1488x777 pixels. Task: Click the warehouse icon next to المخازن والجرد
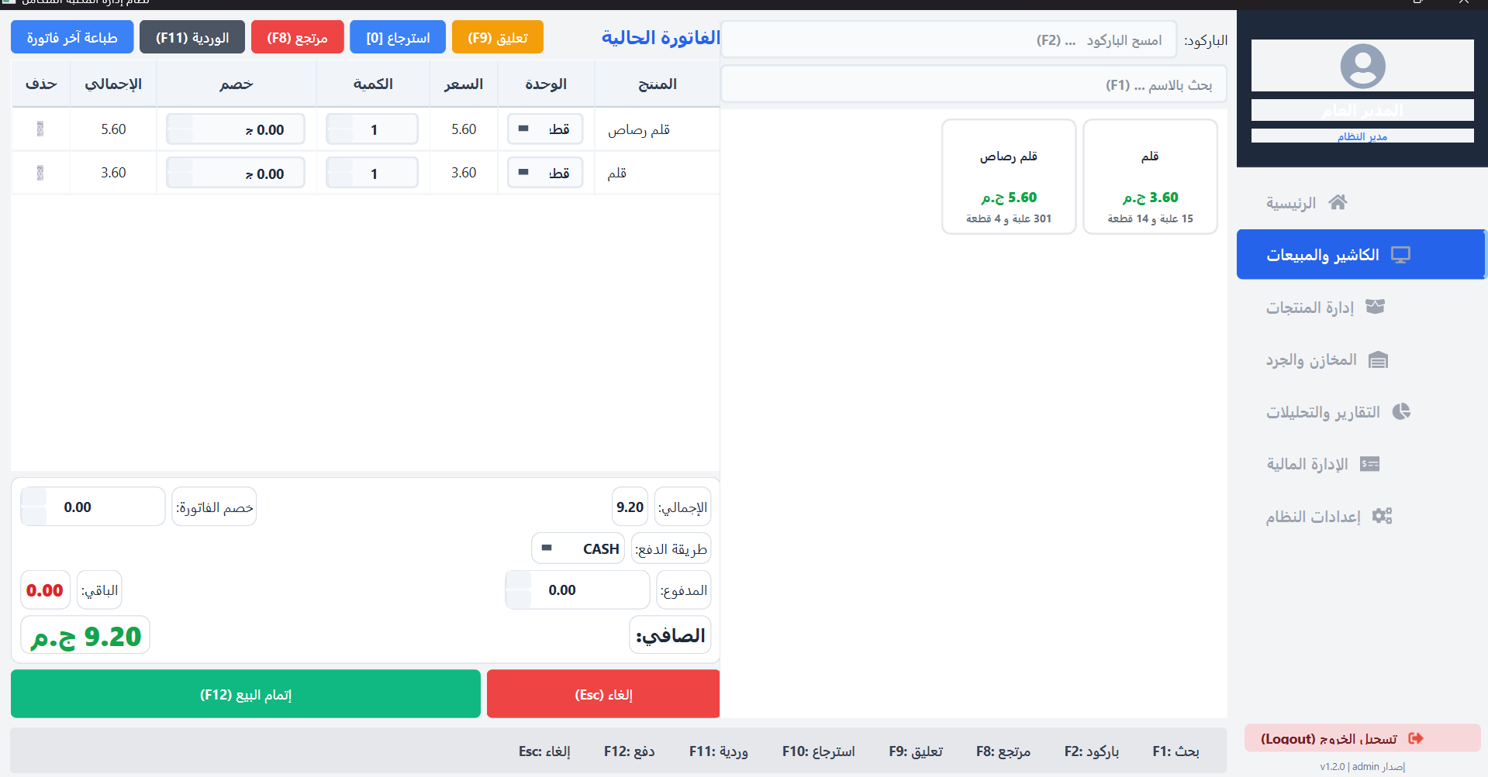pyautogui.click(x=1379, y=359)
